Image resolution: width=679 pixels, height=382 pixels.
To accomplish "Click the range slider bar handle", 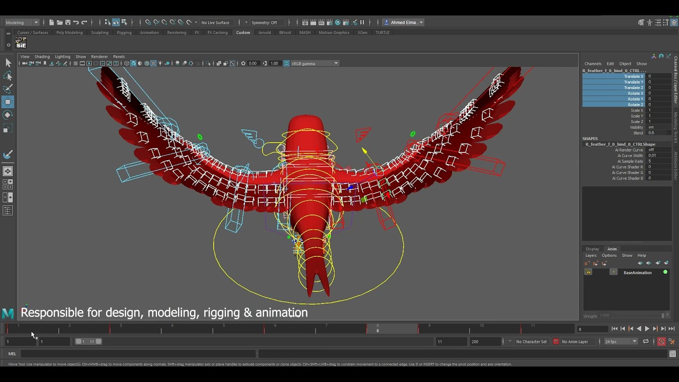I will 88,342.
